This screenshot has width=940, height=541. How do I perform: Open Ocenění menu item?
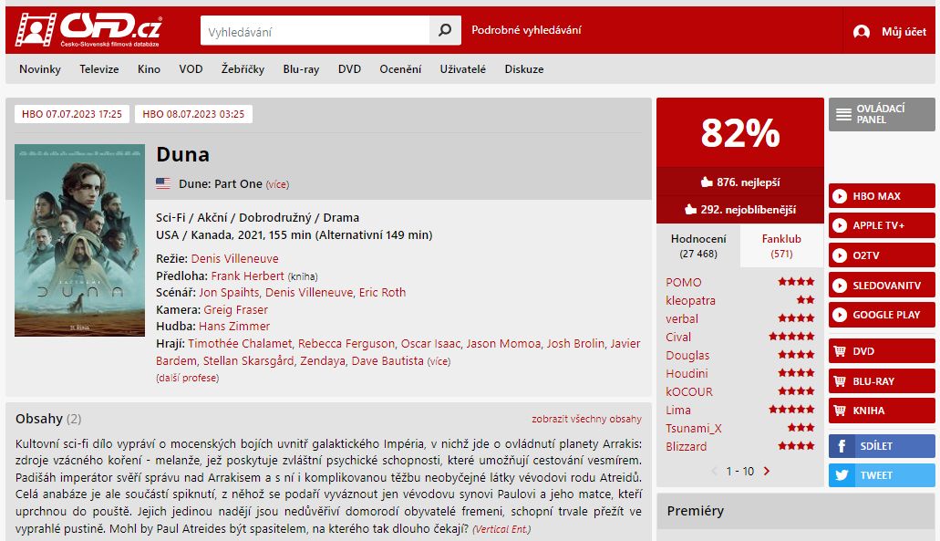tap(400, 69)
